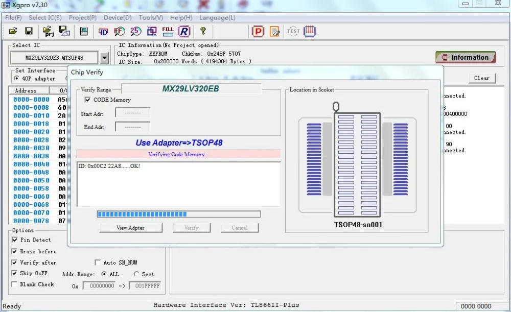The height and width of the screenshot is (312, 511).
Task: Expand the Select IC dropdown arrow
Action: (x=104, y=58)
